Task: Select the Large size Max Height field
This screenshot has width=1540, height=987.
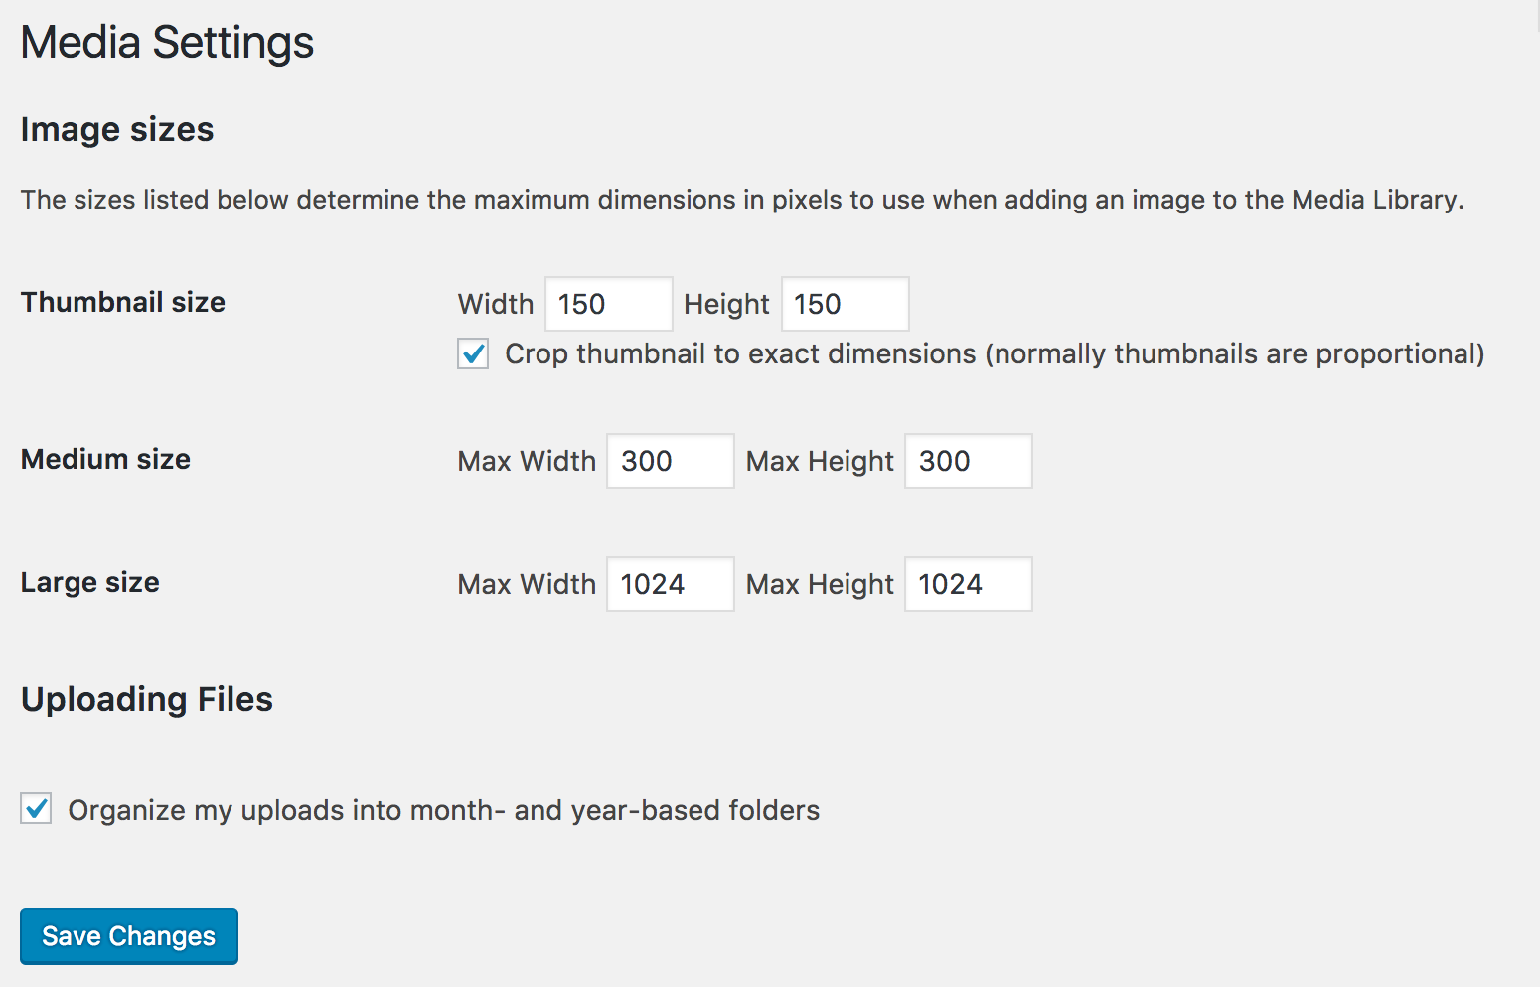Action: pyautogui.click(x=969, y=584)
